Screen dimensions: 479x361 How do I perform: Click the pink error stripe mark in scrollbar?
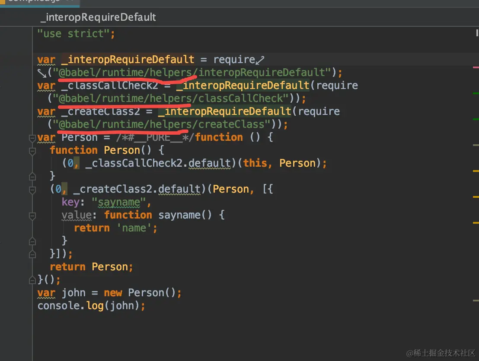476,67
